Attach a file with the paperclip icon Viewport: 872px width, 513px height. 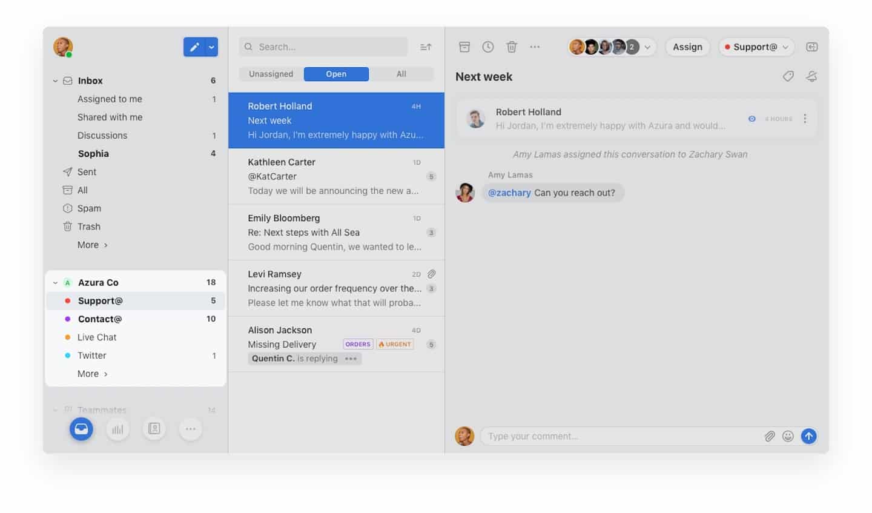[770, 436]
